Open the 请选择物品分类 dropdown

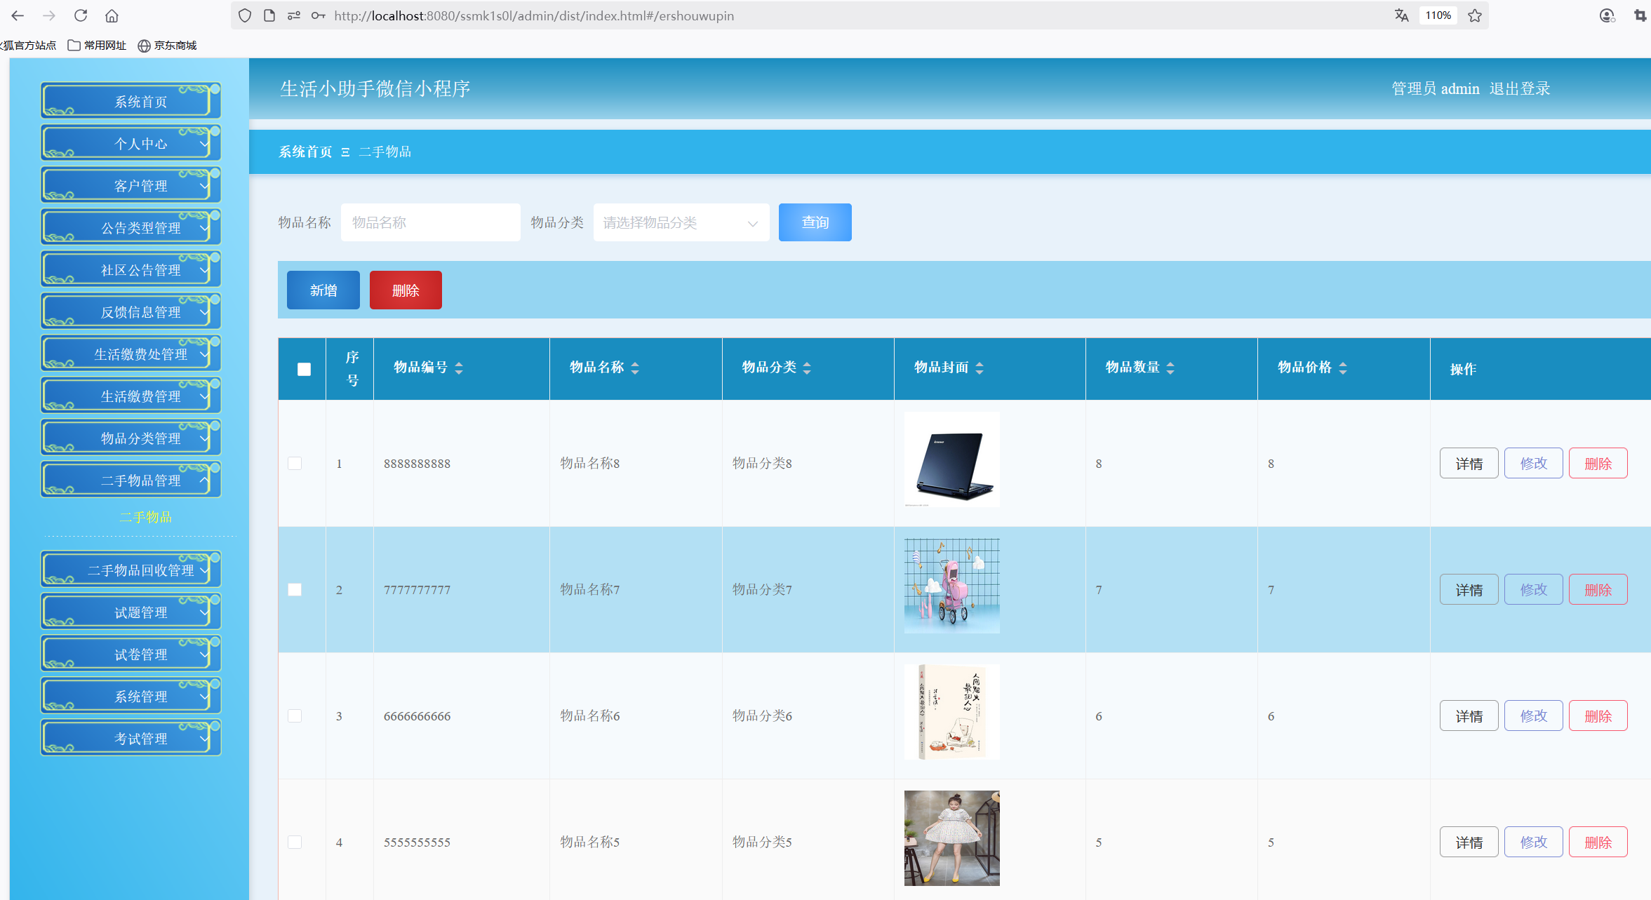[x=681, y=223]
